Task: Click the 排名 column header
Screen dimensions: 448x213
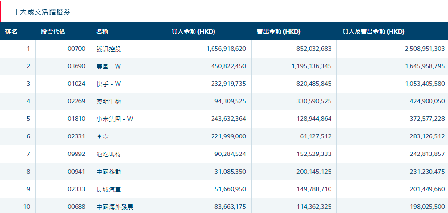Action: tap(11, 32)
